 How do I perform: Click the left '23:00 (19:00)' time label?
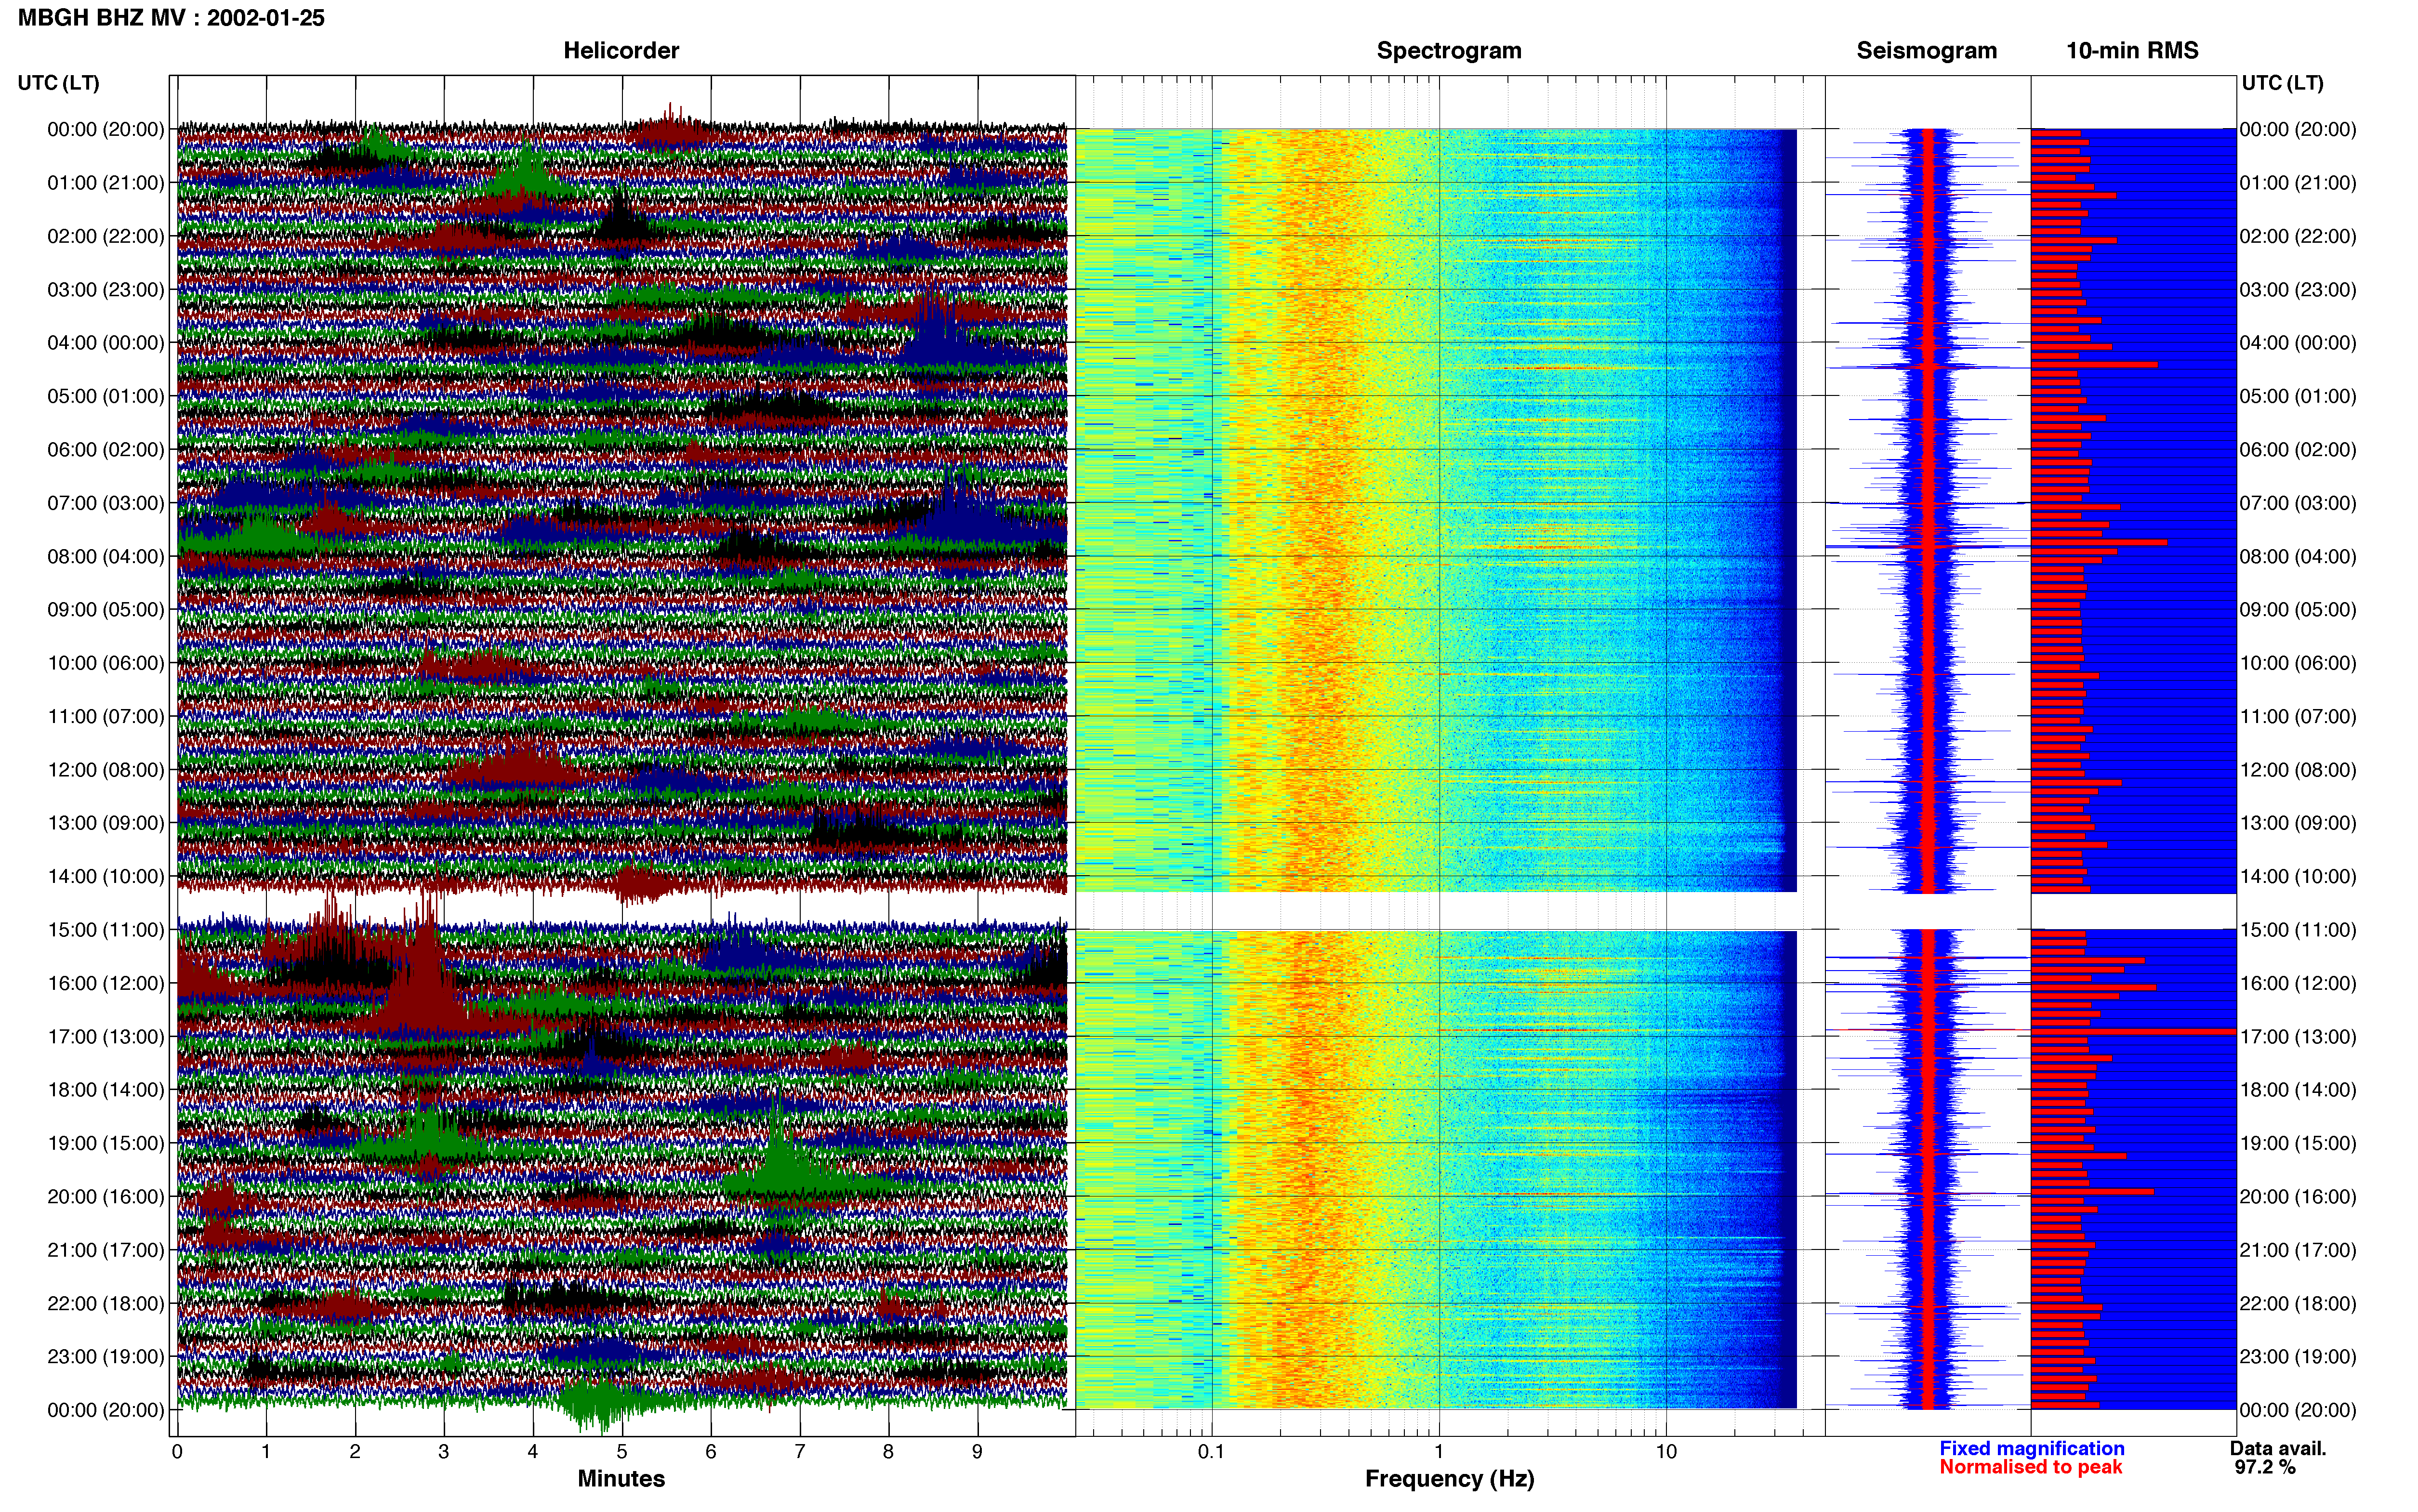pos(106,1357)
